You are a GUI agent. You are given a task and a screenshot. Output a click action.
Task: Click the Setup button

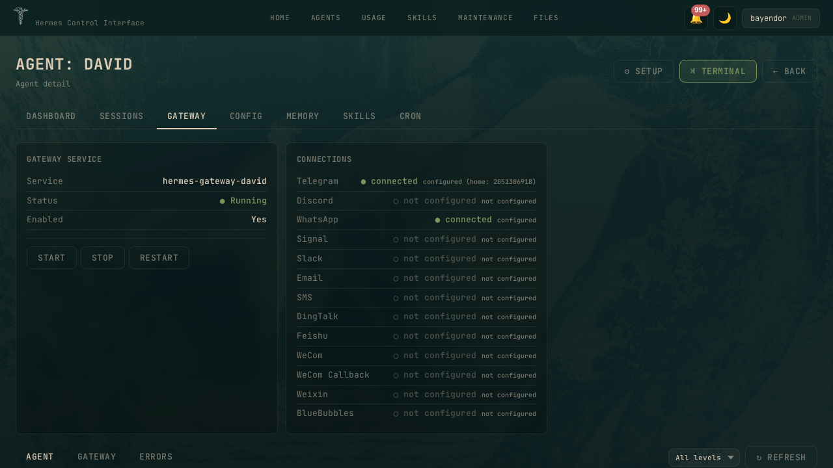(x=643, y=71)
